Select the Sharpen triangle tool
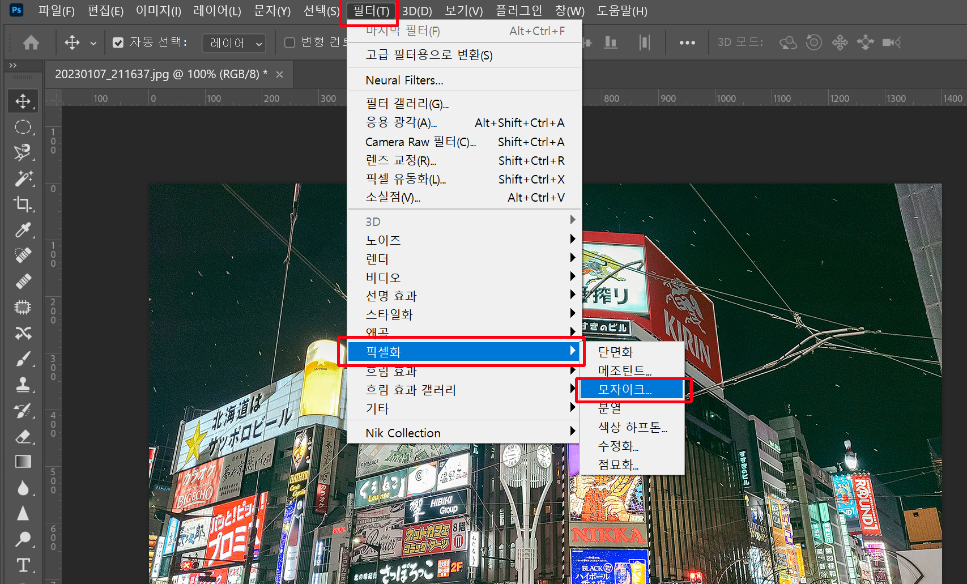This screenshot has height=584, width=967. coord(23,513)
